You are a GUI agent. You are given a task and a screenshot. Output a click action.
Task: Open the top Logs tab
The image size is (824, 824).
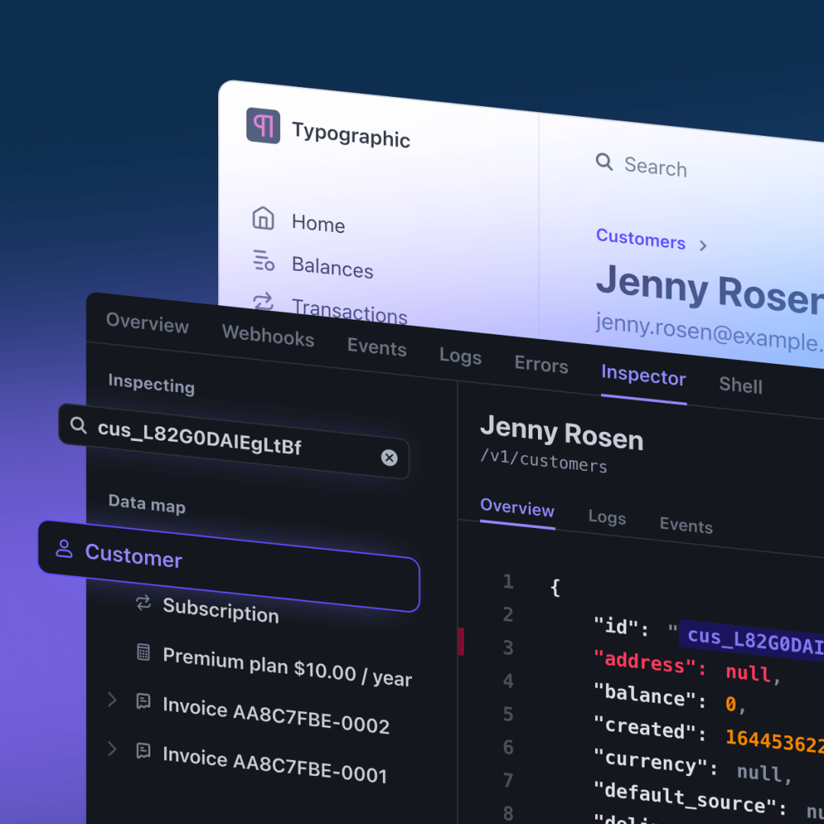point(460,356)
